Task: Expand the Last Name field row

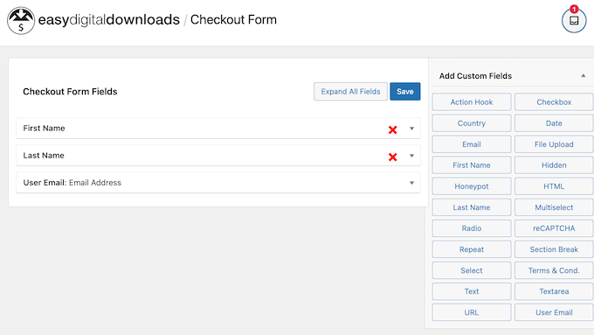Action: (x=411, y=156)
